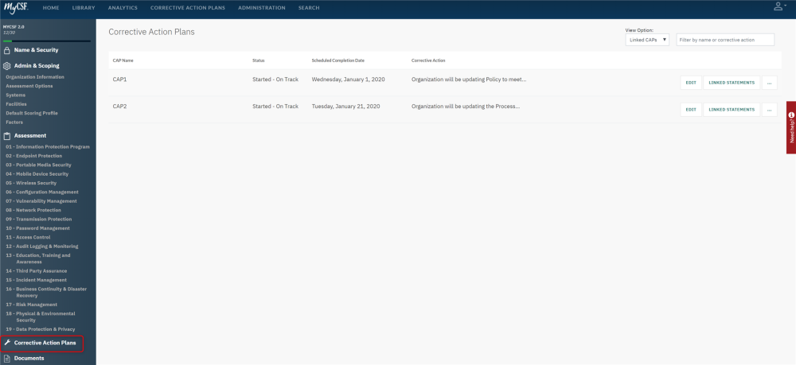Open 16 - Business Continuity & Disaster Recovery
Screen dimensions: 796x365
(x=46, y=293)
